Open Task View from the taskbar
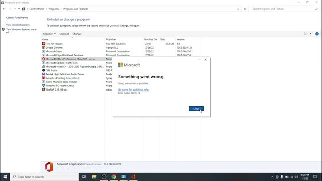322x181 pixels. 84,177
